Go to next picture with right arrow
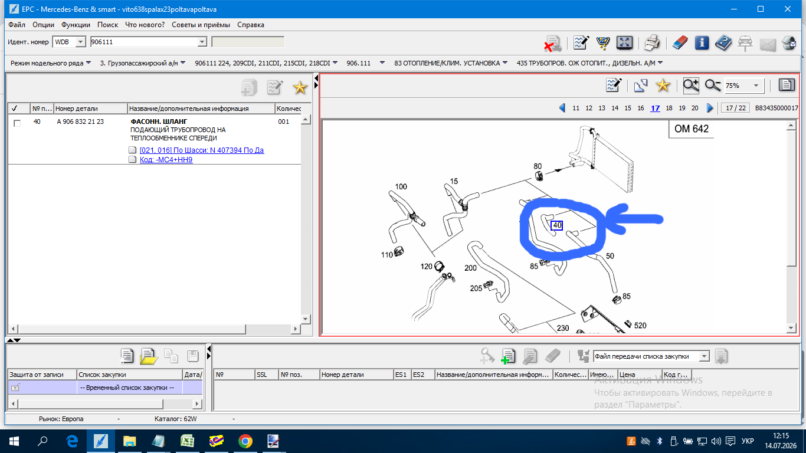 (x=710, y=108)
